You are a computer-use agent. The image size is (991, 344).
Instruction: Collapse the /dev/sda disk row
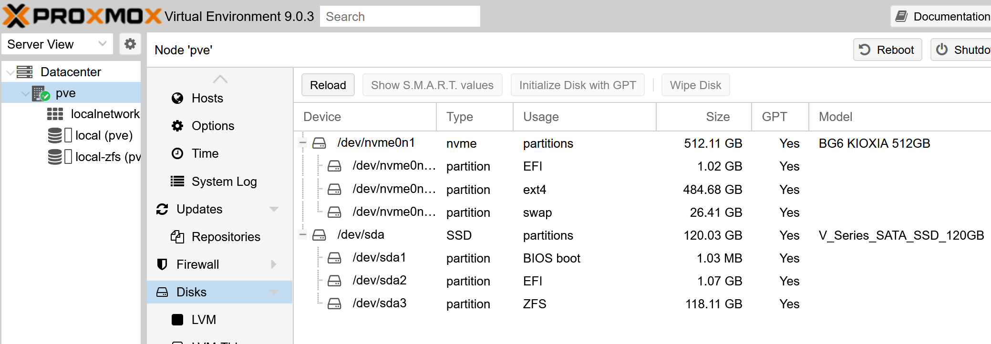click(302, 234)
